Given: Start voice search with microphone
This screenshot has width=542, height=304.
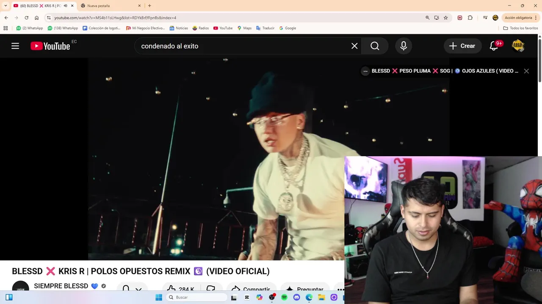Looking at the screenshot, I should point(404,46).
